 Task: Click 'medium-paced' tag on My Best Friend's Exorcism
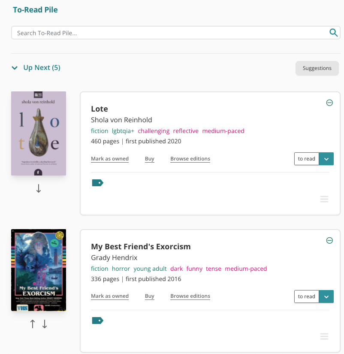[246, 269]
